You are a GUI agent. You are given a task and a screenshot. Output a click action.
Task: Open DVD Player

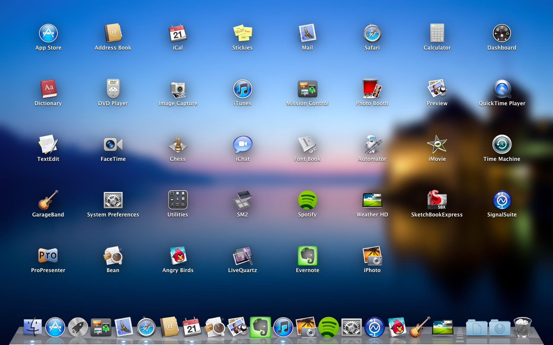tap(113, 89)
